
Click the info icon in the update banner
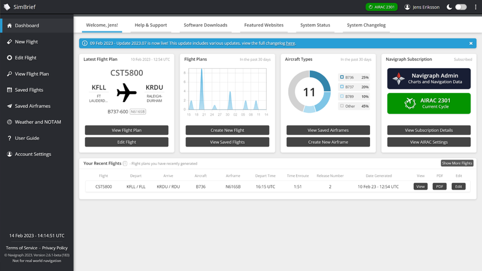[85, 44]
